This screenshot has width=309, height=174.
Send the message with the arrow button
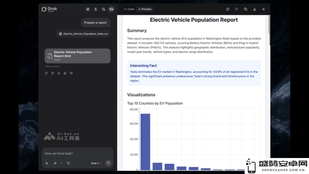(108, 163)
